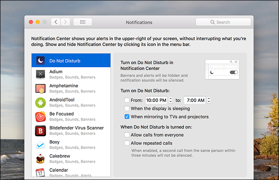Click the Calendar app icon

[40, 172]
